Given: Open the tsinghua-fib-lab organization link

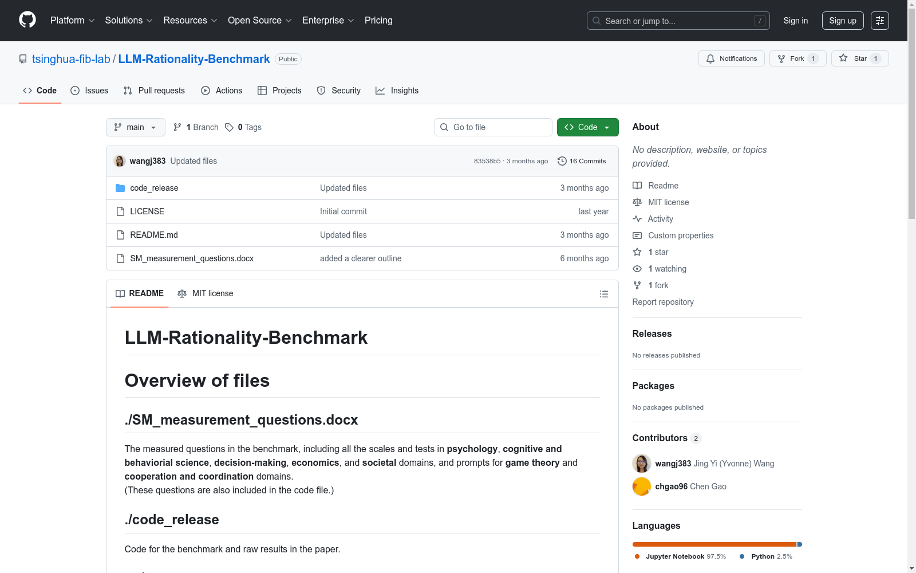Looking at the screenshot, I should coord(71,59).
